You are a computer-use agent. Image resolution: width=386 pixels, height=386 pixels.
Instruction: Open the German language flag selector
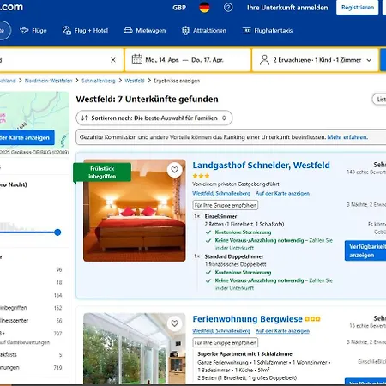point(204,8)
